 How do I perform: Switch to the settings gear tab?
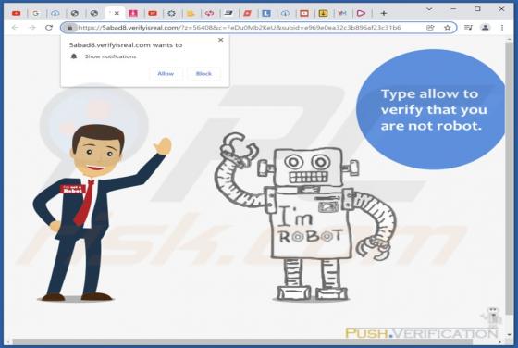pyautogui.click(x=171, y=14)
